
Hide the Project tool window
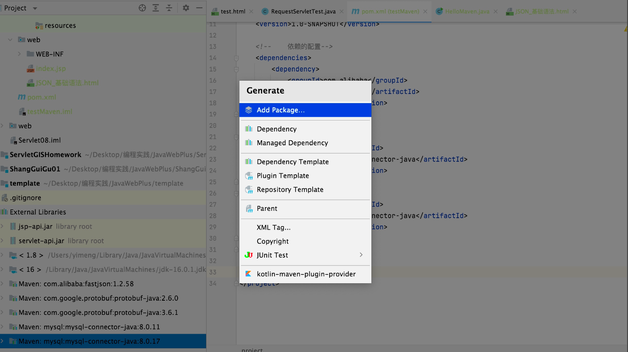(199, 8)
